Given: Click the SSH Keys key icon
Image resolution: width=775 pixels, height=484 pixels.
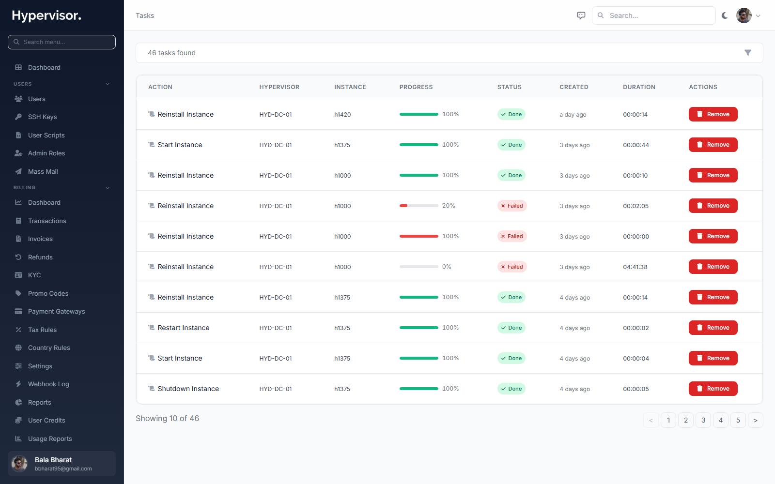Looking at the screenshot, I should point(18,117).
